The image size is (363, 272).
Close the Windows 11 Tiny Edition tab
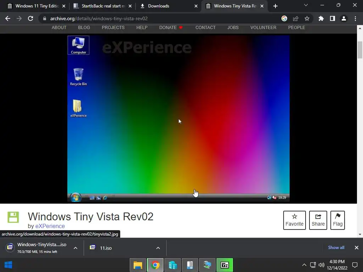tap(64, 6)
